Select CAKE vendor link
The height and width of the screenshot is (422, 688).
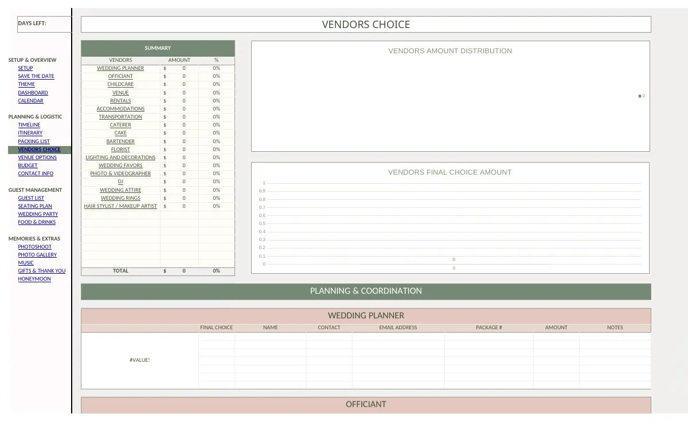point(120,133)
